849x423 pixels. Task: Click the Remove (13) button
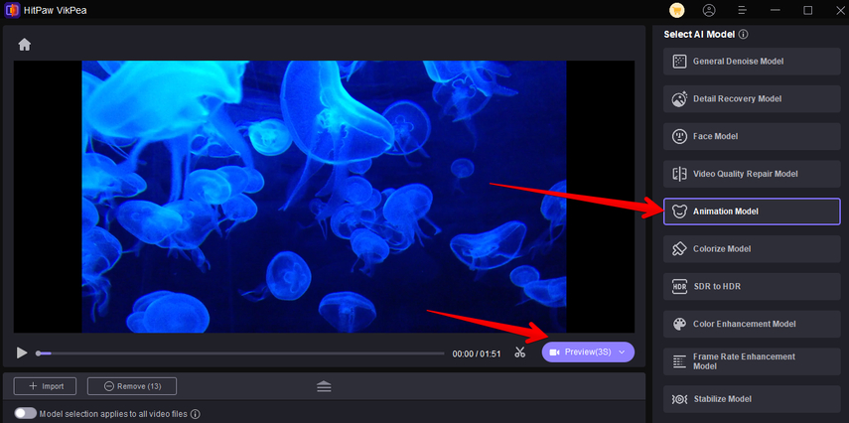(132, 386)
